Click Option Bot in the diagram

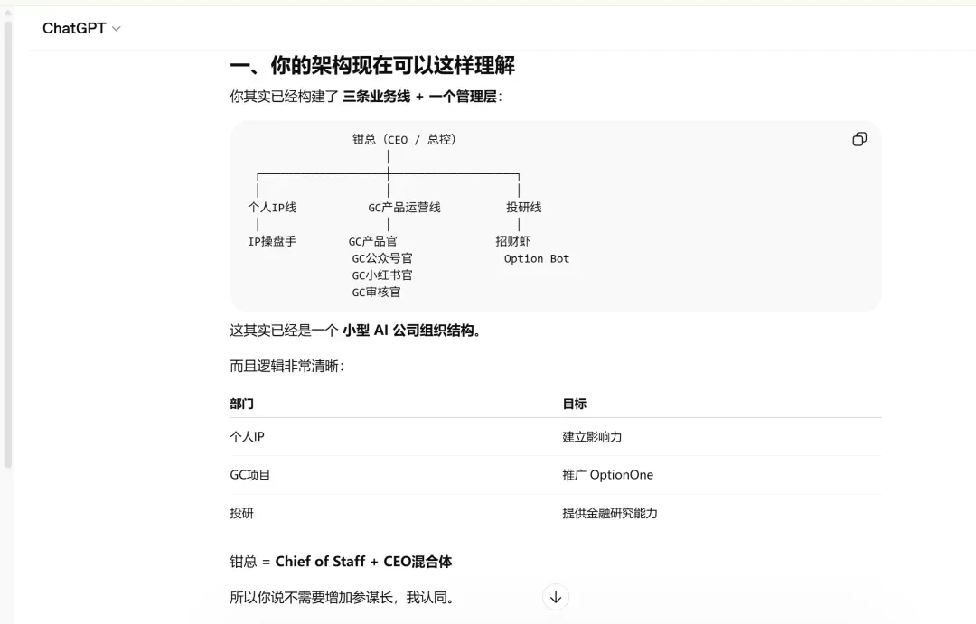tap(537, 259)
